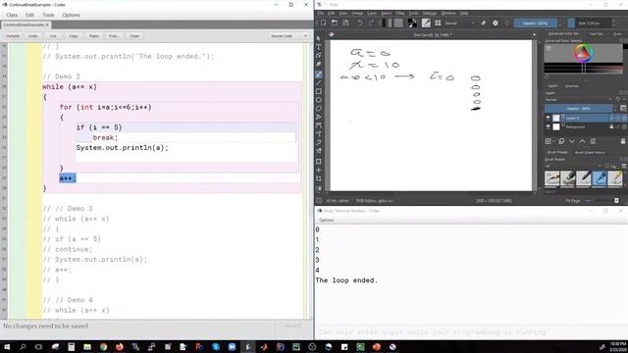Open the layer blending mode Normal dropdown

tap(577, 100)
